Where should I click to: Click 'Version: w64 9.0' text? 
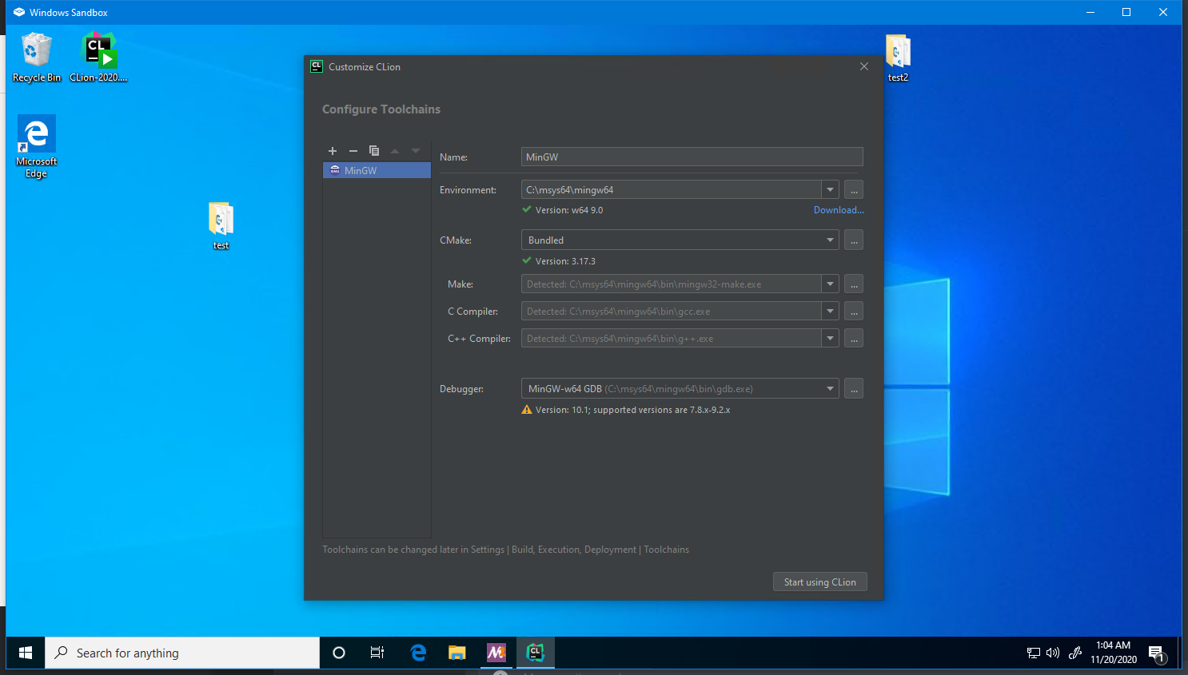click(x=569, y=210)
